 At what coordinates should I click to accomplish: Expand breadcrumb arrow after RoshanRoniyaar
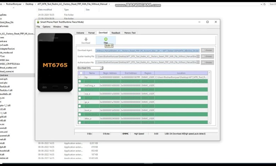pyautogui.click(x=23, y=4)
